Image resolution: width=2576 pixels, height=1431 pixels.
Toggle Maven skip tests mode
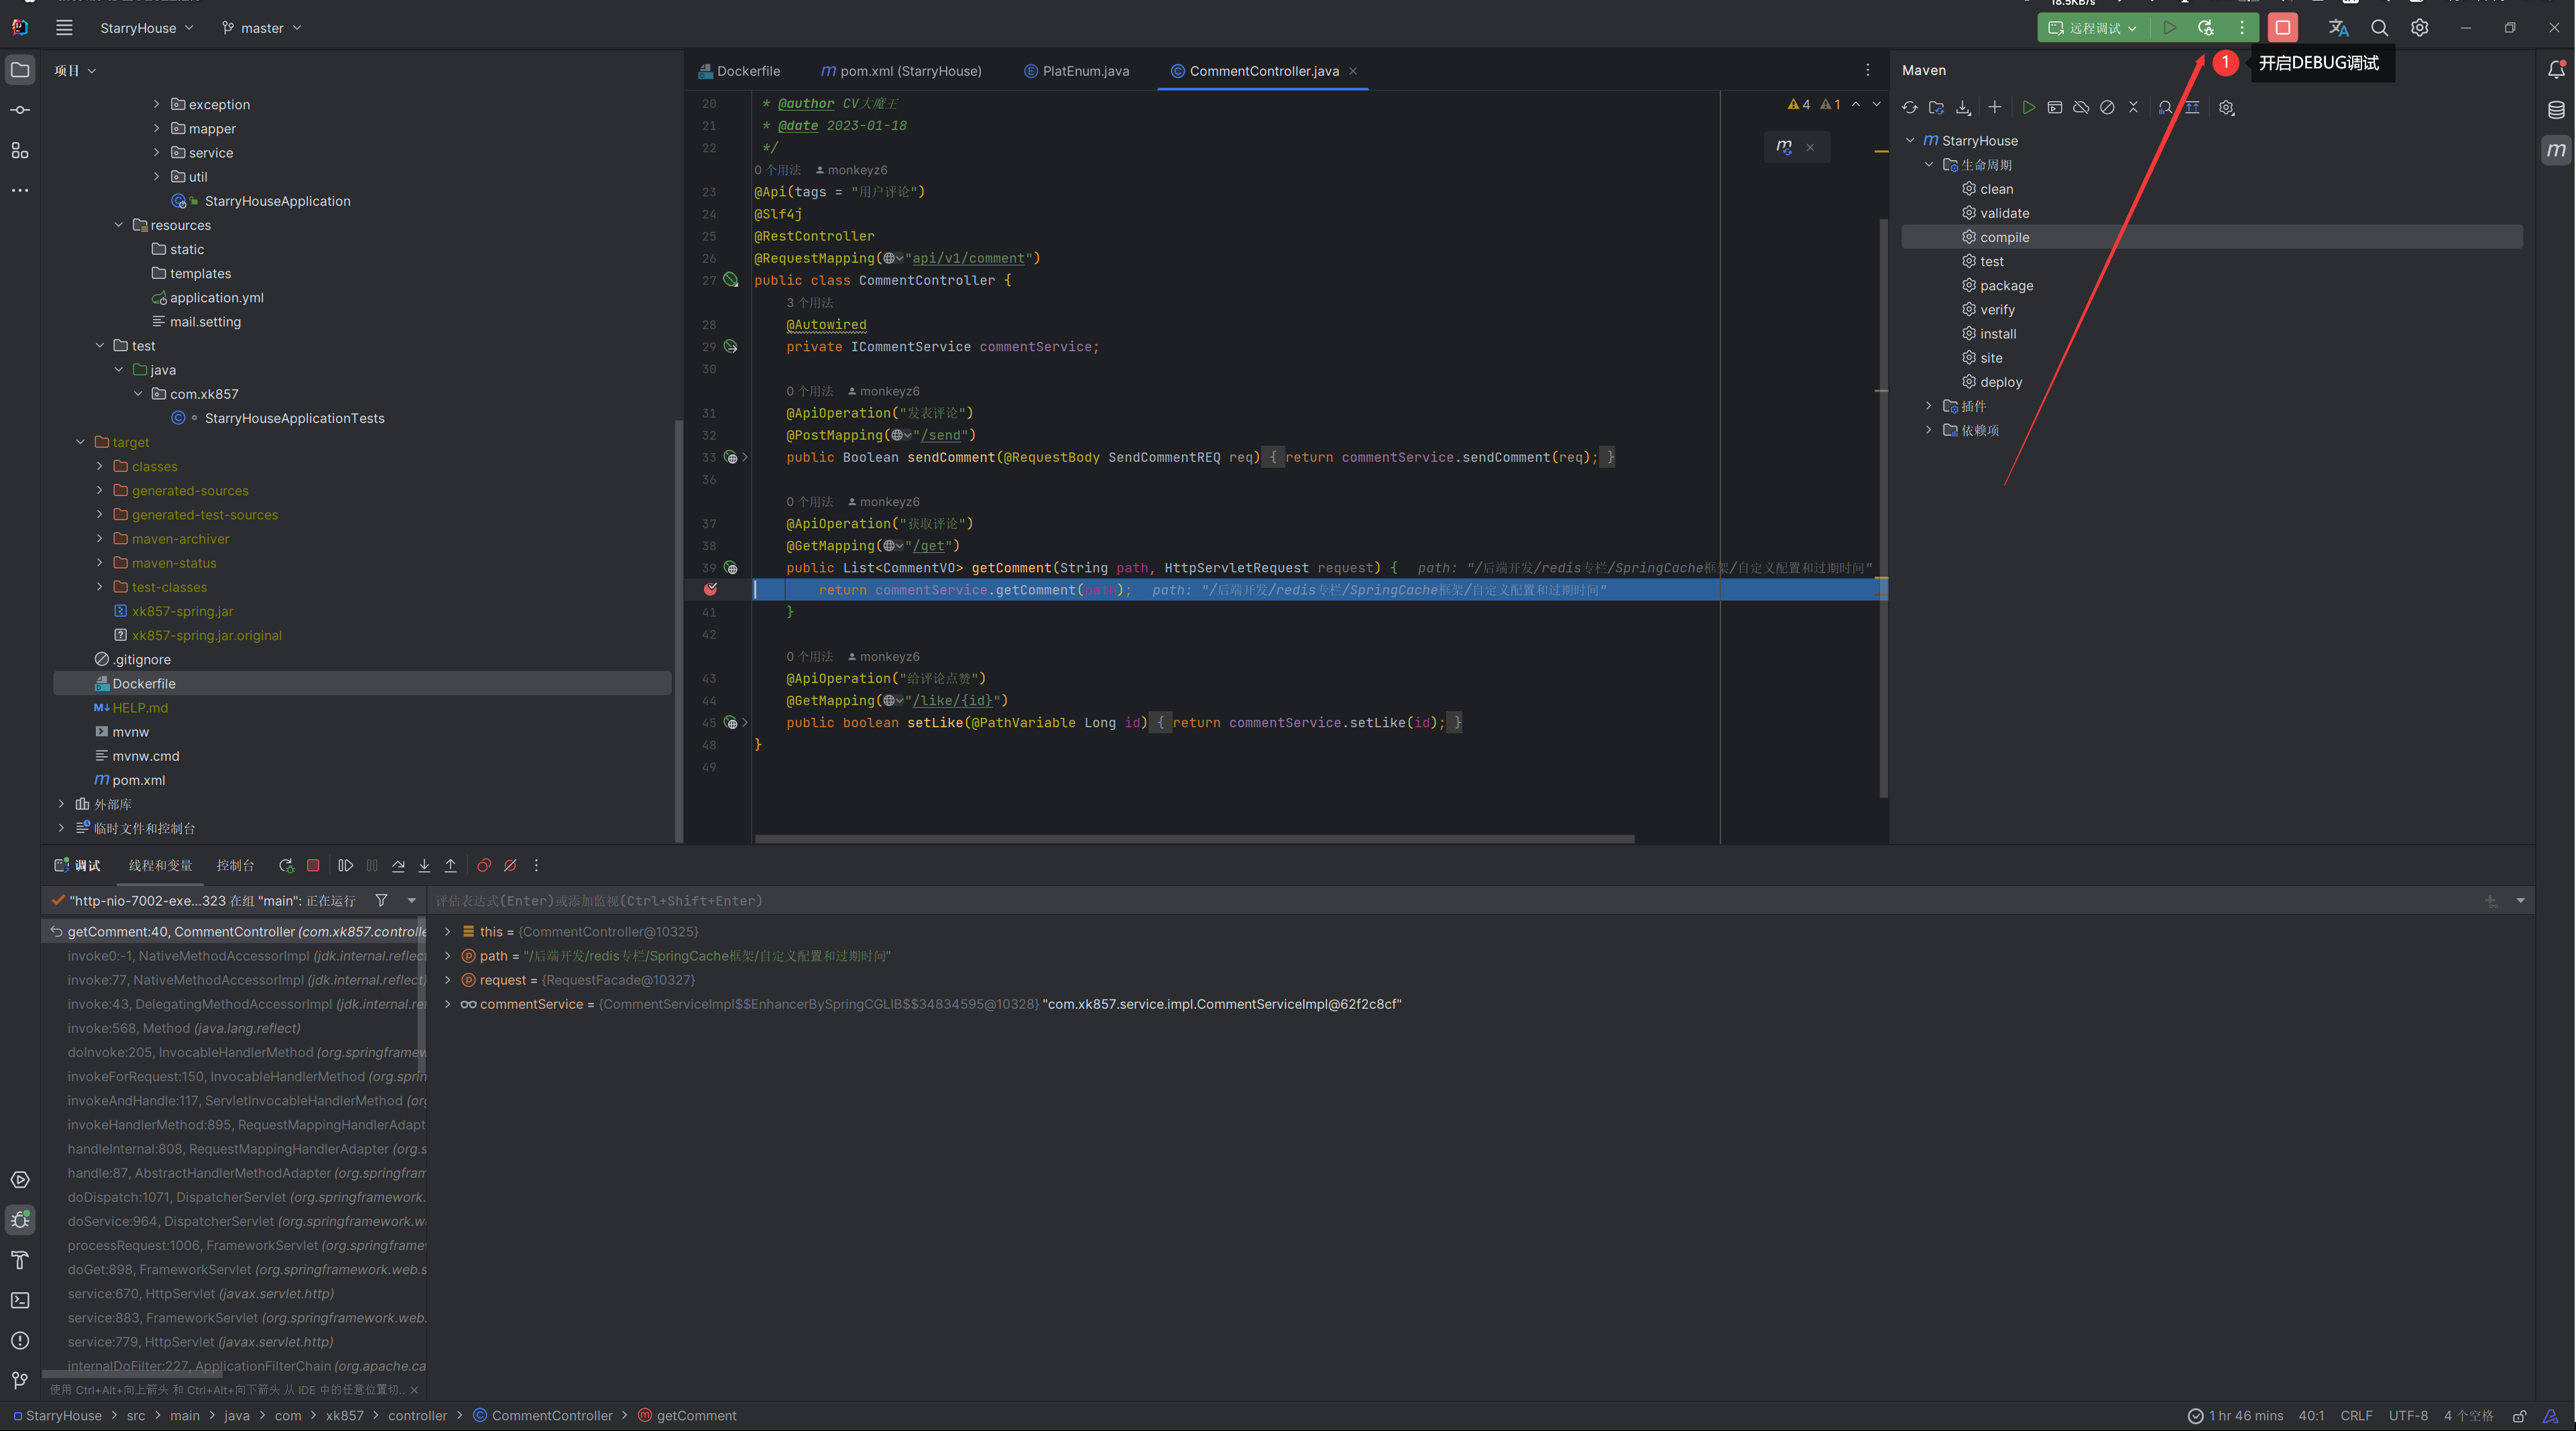tap(2107, 108)
